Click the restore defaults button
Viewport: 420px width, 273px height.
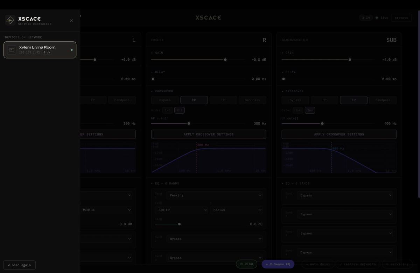coord(357,264)
